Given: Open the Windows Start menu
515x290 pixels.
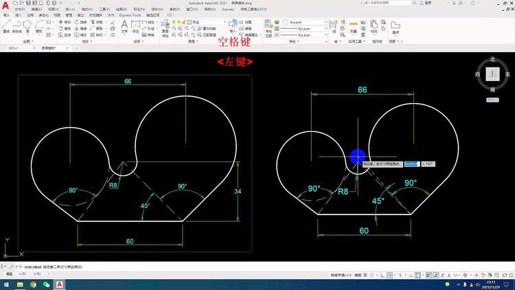Looking at the screenshot, I should pos(6,285).
